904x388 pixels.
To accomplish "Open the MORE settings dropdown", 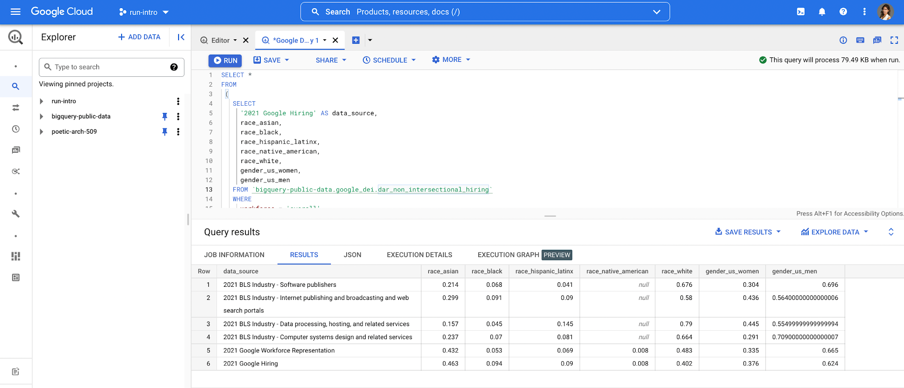I will click(x=451, y=60).
